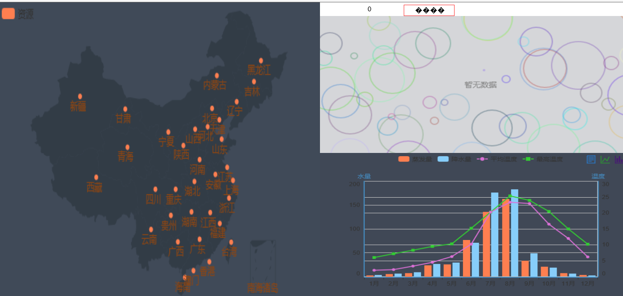623x296 pixels.
Task: Click the 西藏 map marker pin
Action: 96,177
